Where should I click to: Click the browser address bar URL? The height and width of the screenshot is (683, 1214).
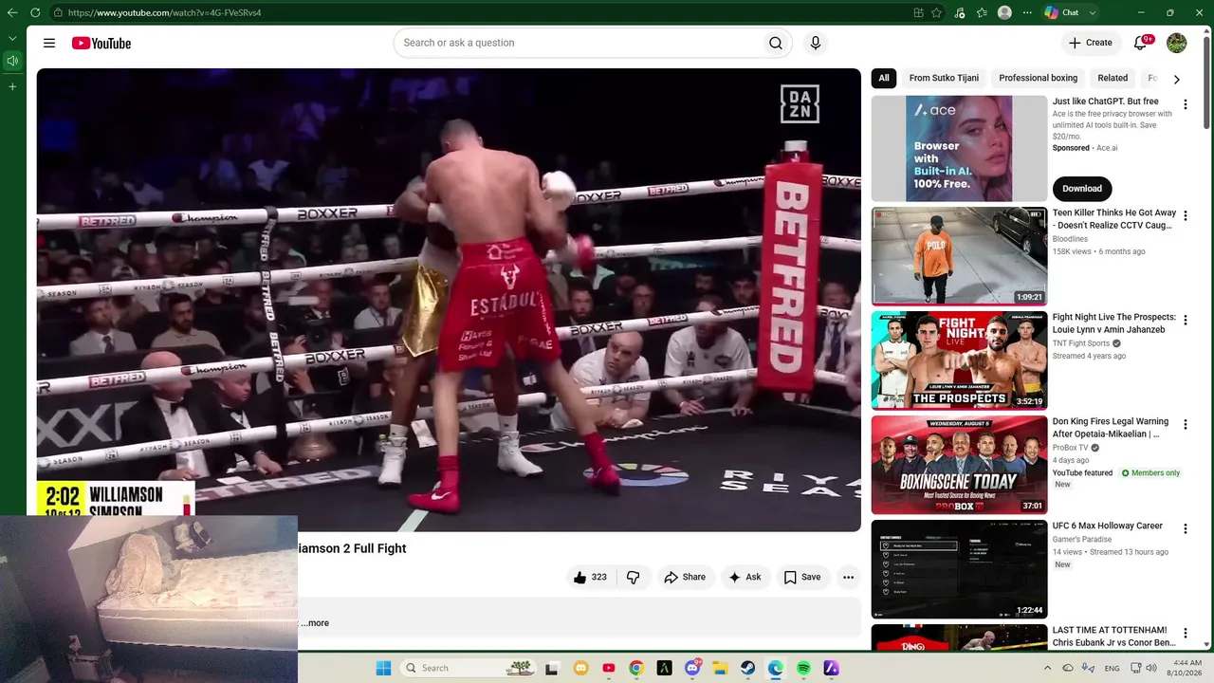point(164,12)
